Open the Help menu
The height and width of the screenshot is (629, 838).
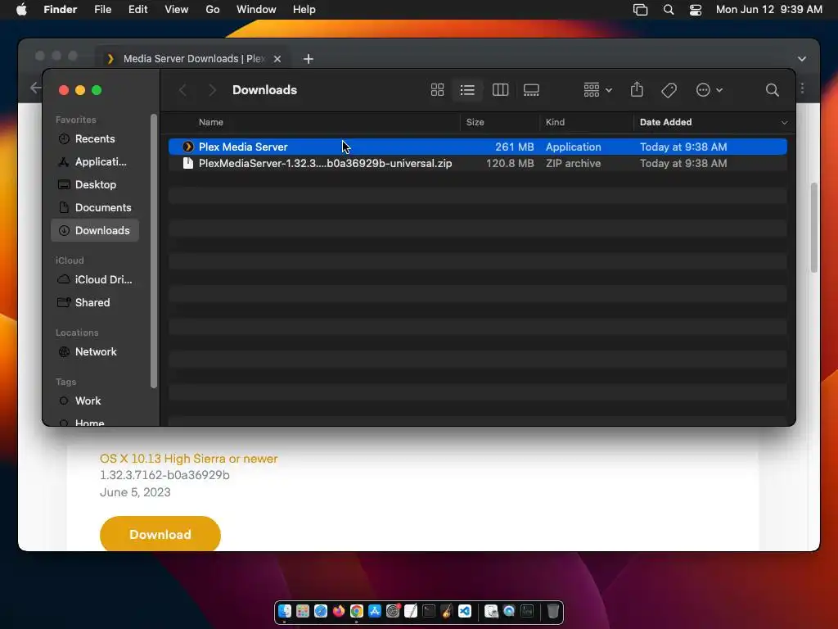304,10
